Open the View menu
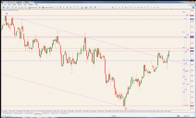Image resolution: width=196 pixels, height=118 pixels. coord(9,5)
